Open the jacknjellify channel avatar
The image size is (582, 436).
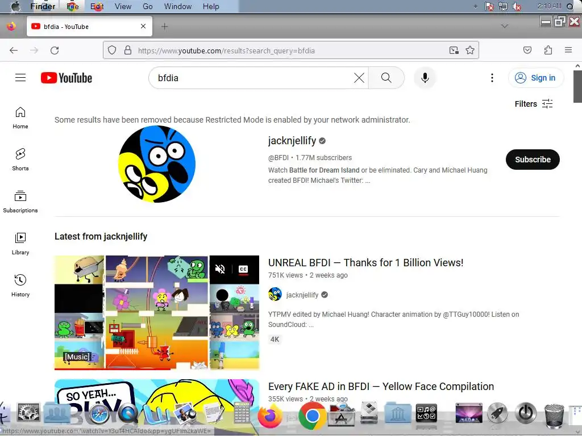[157, 164]
